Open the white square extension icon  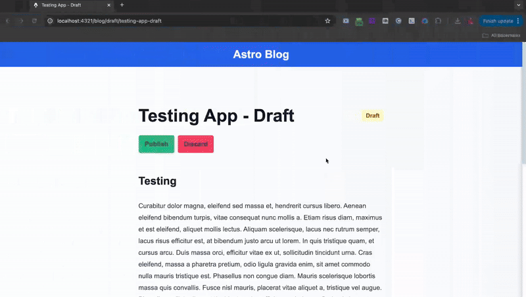click(x=385, y=21)
